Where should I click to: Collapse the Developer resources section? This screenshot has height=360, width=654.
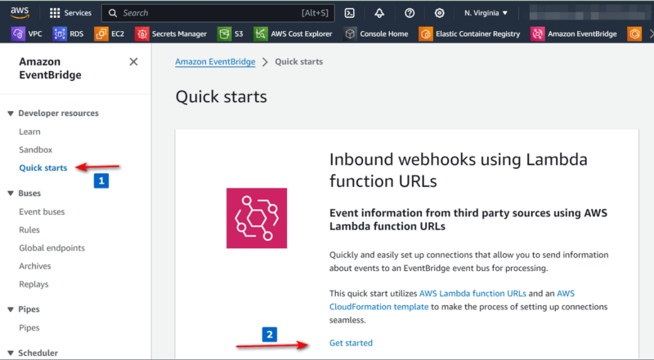click(x=11, y=113)
